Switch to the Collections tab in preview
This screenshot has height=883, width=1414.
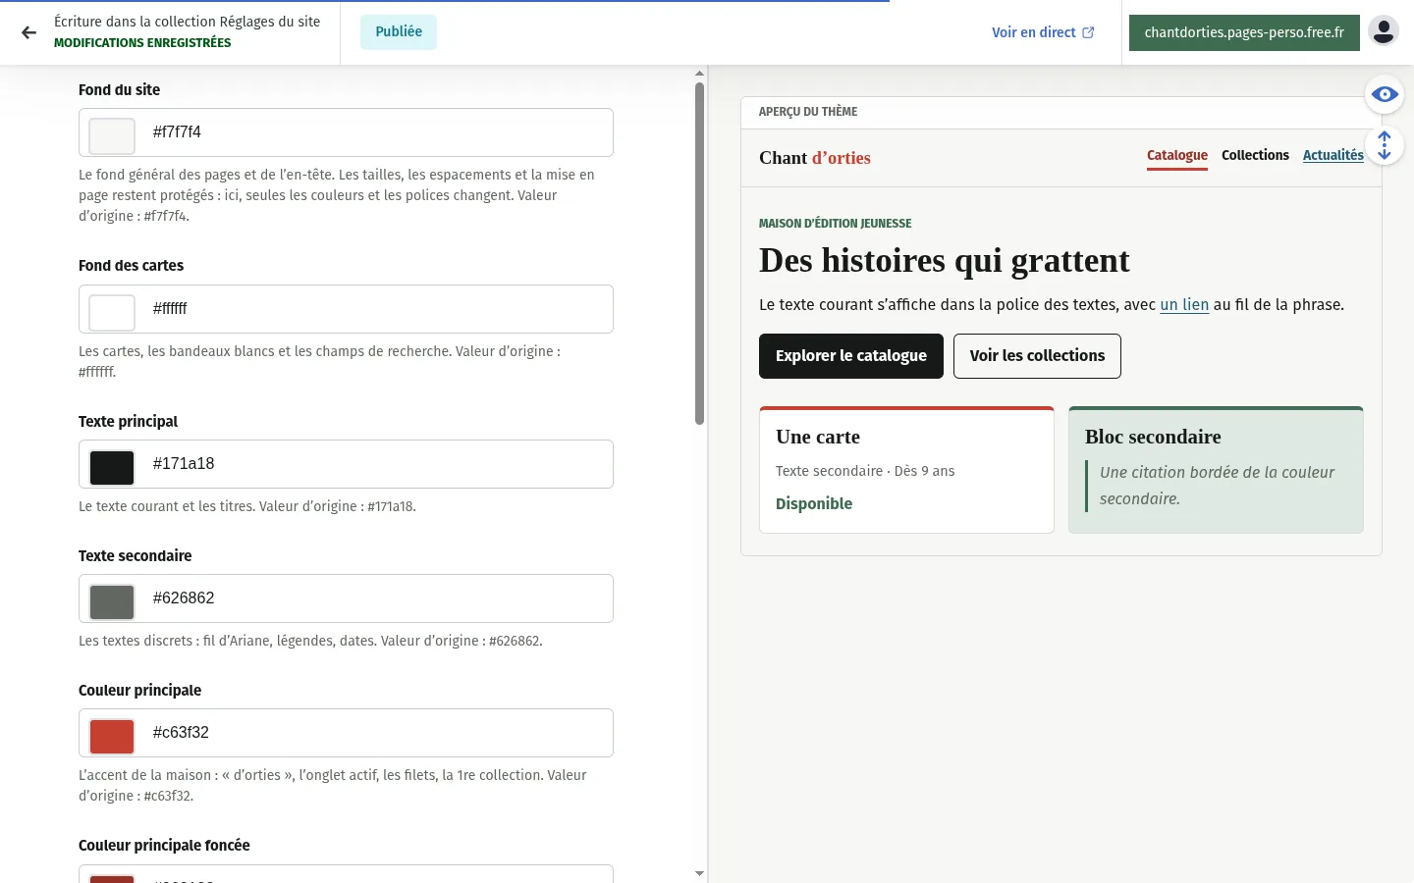pyautogui.click(x=1255, y=155)
